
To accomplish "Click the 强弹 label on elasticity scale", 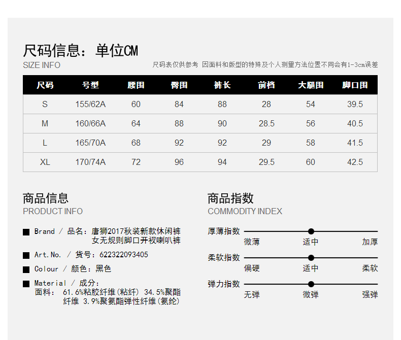I will (x=370, y=295).
